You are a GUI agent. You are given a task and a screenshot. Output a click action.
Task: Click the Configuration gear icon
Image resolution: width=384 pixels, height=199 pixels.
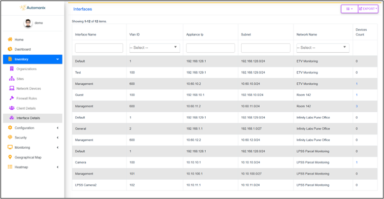(x=10, y=127)
